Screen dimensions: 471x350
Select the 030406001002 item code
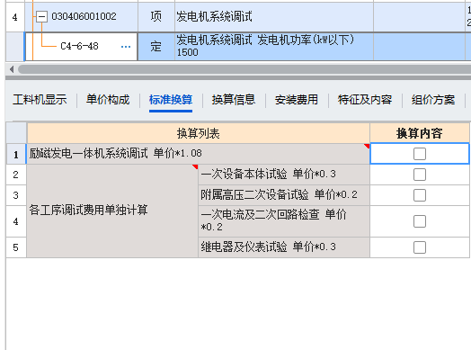pyautogui.click(x=84, y=16)
